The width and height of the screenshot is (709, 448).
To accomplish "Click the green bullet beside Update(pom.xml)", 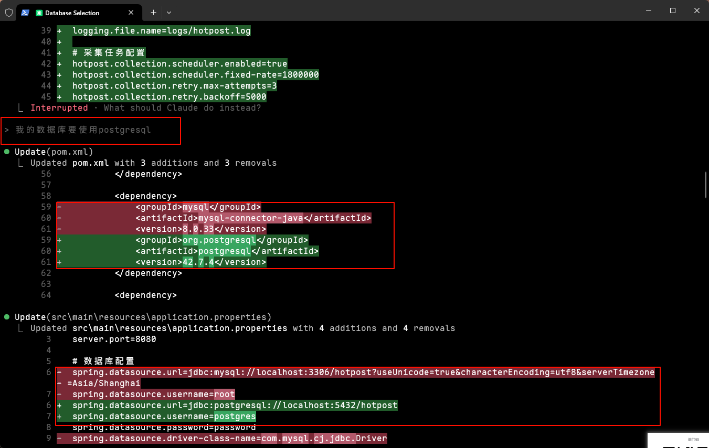I will coord(7,152).
